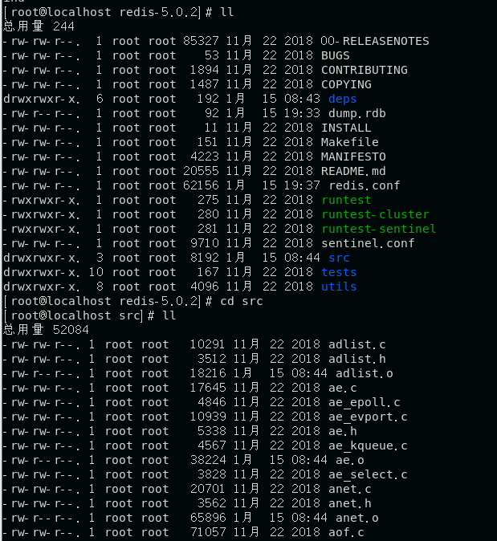Click the green runtest script name
Image resolution: width=497 pixels, height=541 pixels.
(346, 200)
